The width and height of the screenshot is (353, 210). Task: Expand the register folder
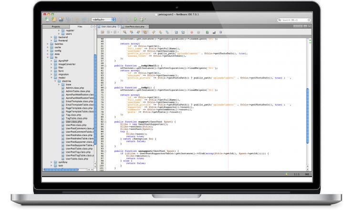(x=59, y=31)
